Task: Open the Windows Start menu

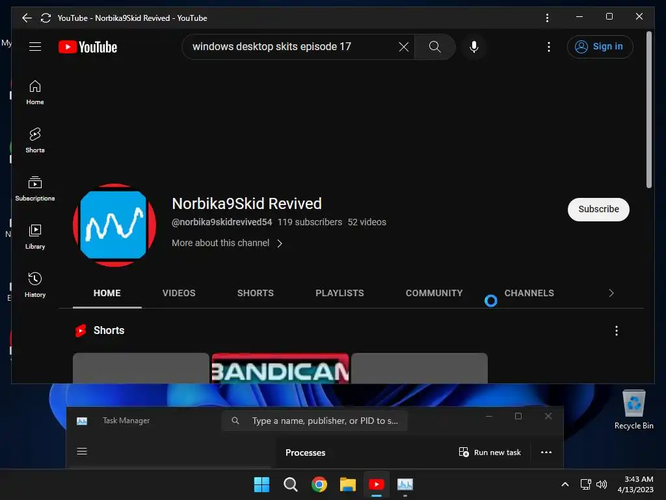Action: click(x=261, y=484)
